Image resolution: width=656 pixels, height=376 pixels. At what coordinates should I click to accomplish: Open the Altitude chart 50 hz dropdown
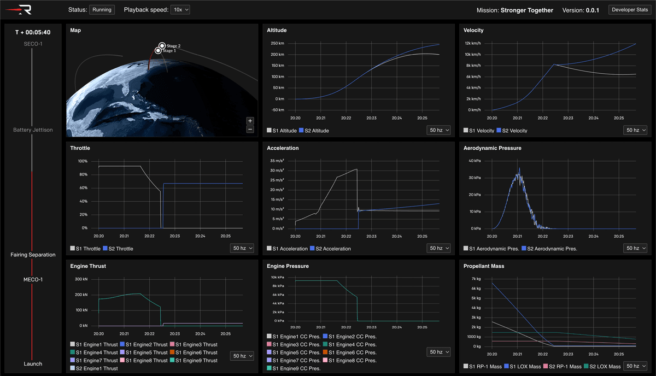click(x=438, y=130)
